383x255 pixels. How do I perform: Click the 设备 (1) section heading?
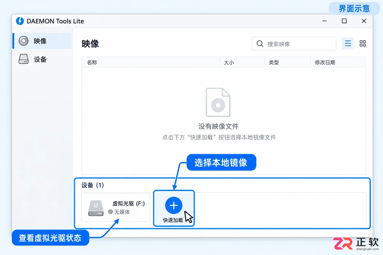point(93,185)
